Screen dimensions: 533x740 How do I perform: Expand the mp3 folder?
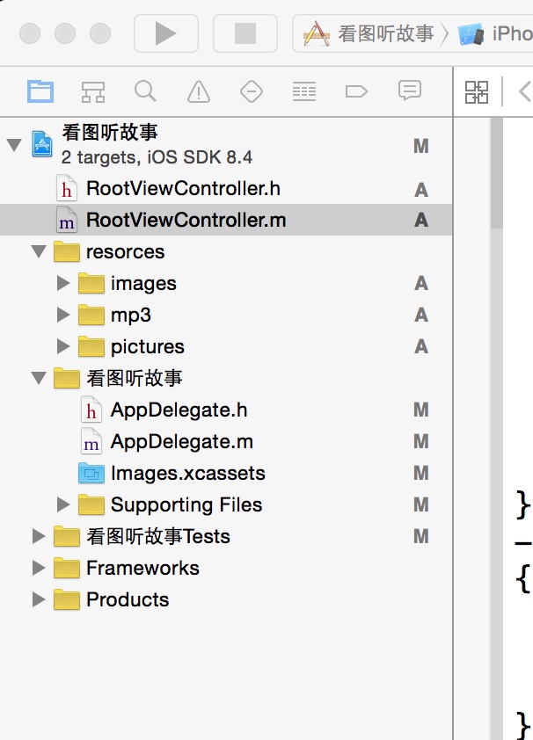click(x=63, y=315)
